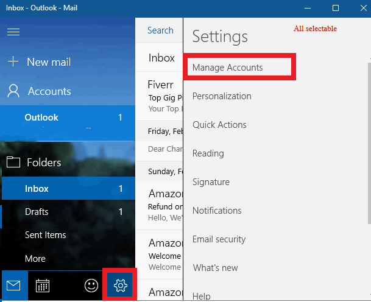
Task: Open What's new entry
Action: (215, 268)
